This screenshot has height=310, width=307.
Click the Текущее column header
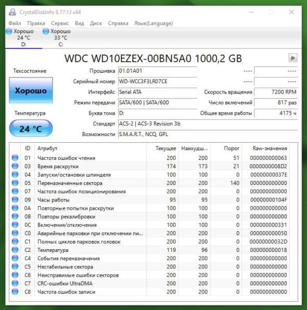(162, 149)
